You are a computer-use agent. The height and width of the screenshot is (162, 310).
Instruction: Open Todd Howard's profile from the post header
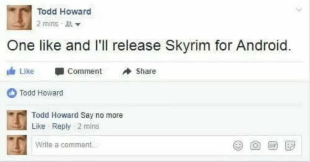pos(64,11)
